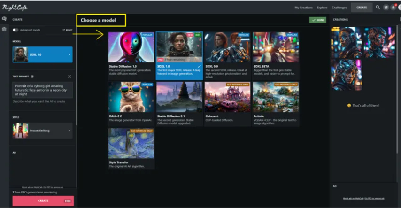Screen dimensions: 401x208
Task: Click the PRO badge on the SDXL 1.0 image
Action: pyautogui.click(x=160, y=60)
